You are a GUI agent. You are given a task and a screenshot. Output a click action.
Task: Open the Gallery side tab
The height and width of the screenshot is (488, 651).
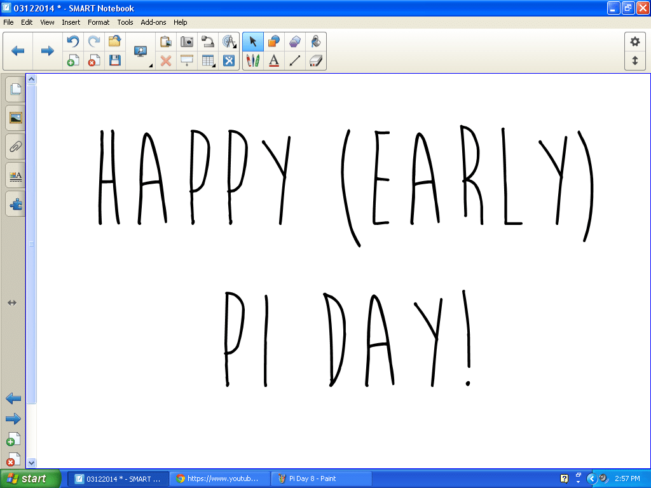point(15,118)
